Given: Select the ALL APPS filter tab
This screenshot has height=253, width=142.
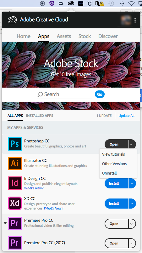Looking at the screenshot, I should [x=15, y=116].
